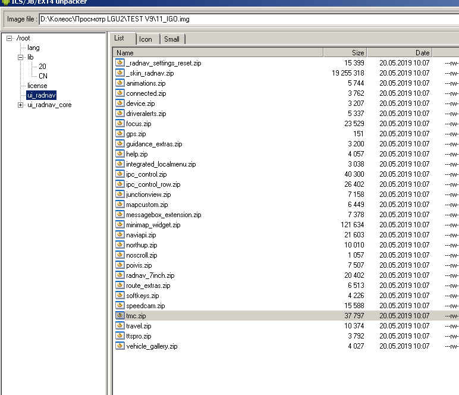Screen dimensions: 459x395
Task: Click the messagebox_extension.zip file icon
Action: (x=120, y=214)
